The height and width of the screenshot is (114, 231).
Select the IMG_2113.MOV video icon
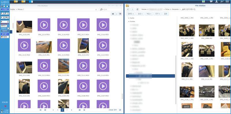tap(103, 45)
